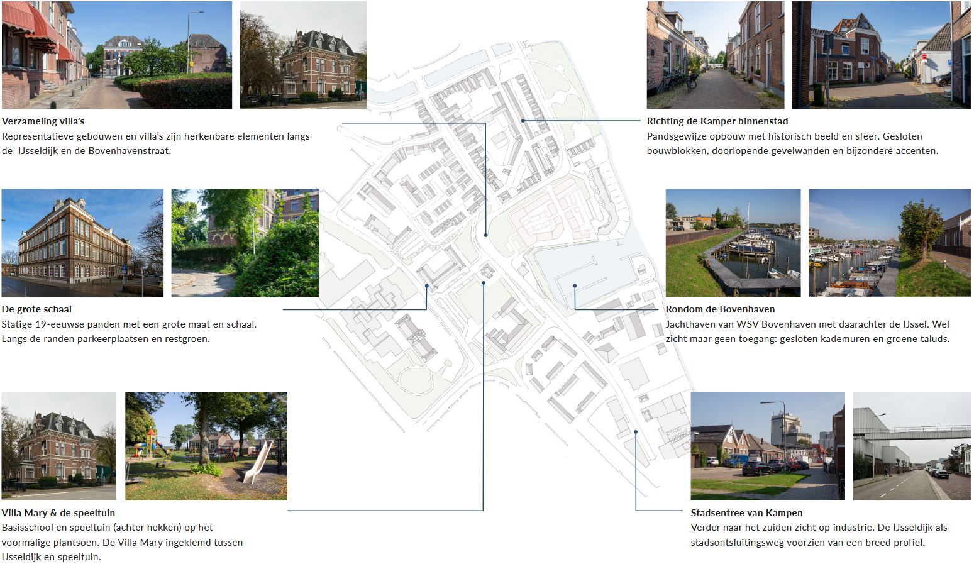Click the 'Villa Mary & de speeltuin' heading
This screenshot has height=564, width=974.
[x=58, y=513]
